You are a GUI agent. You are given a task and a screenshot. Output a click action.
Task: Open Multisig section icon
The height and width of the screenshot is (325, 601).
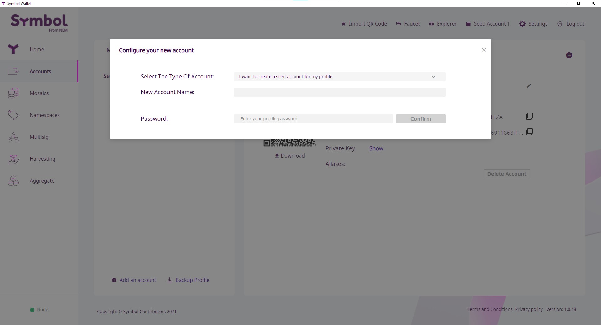click(13, 137)
